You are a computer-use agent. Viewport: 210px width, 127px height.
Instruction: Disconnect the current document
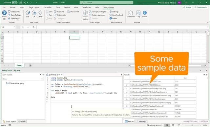click(73, 11)
